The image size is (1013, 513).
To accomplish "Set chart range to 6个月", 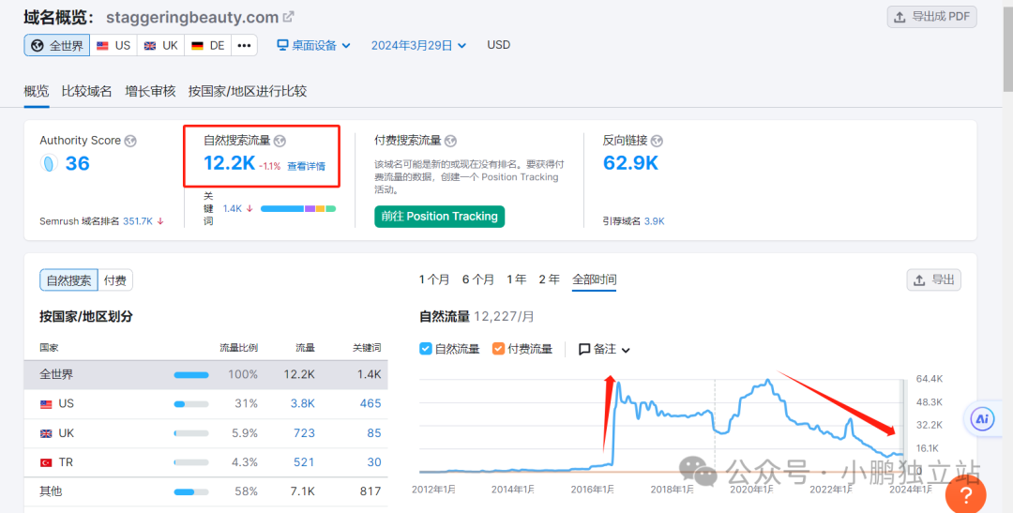I will pyautogui.click(x=478, y=279).
